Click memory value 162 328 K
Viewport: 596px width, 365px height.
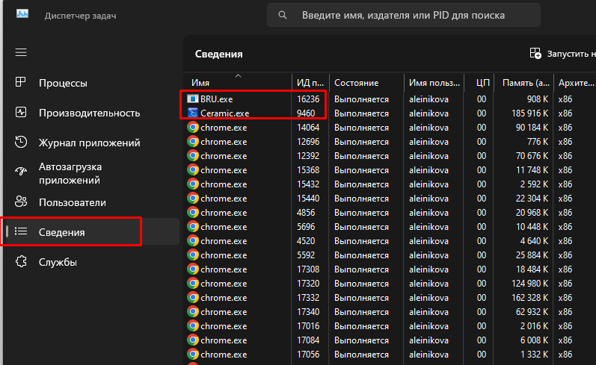(x=529, y=298)
